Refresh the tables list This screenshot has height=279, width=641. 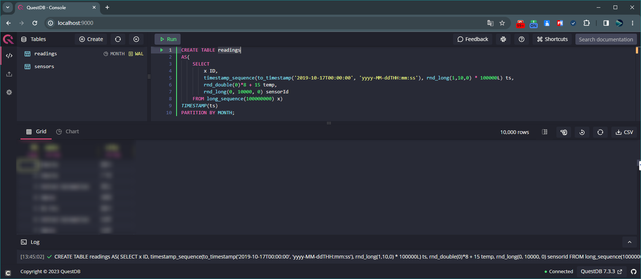[x=118, y=39]
